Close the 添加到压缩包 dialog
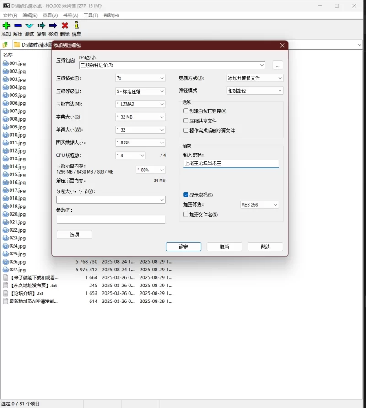366x408 pixels. (282, 45)
